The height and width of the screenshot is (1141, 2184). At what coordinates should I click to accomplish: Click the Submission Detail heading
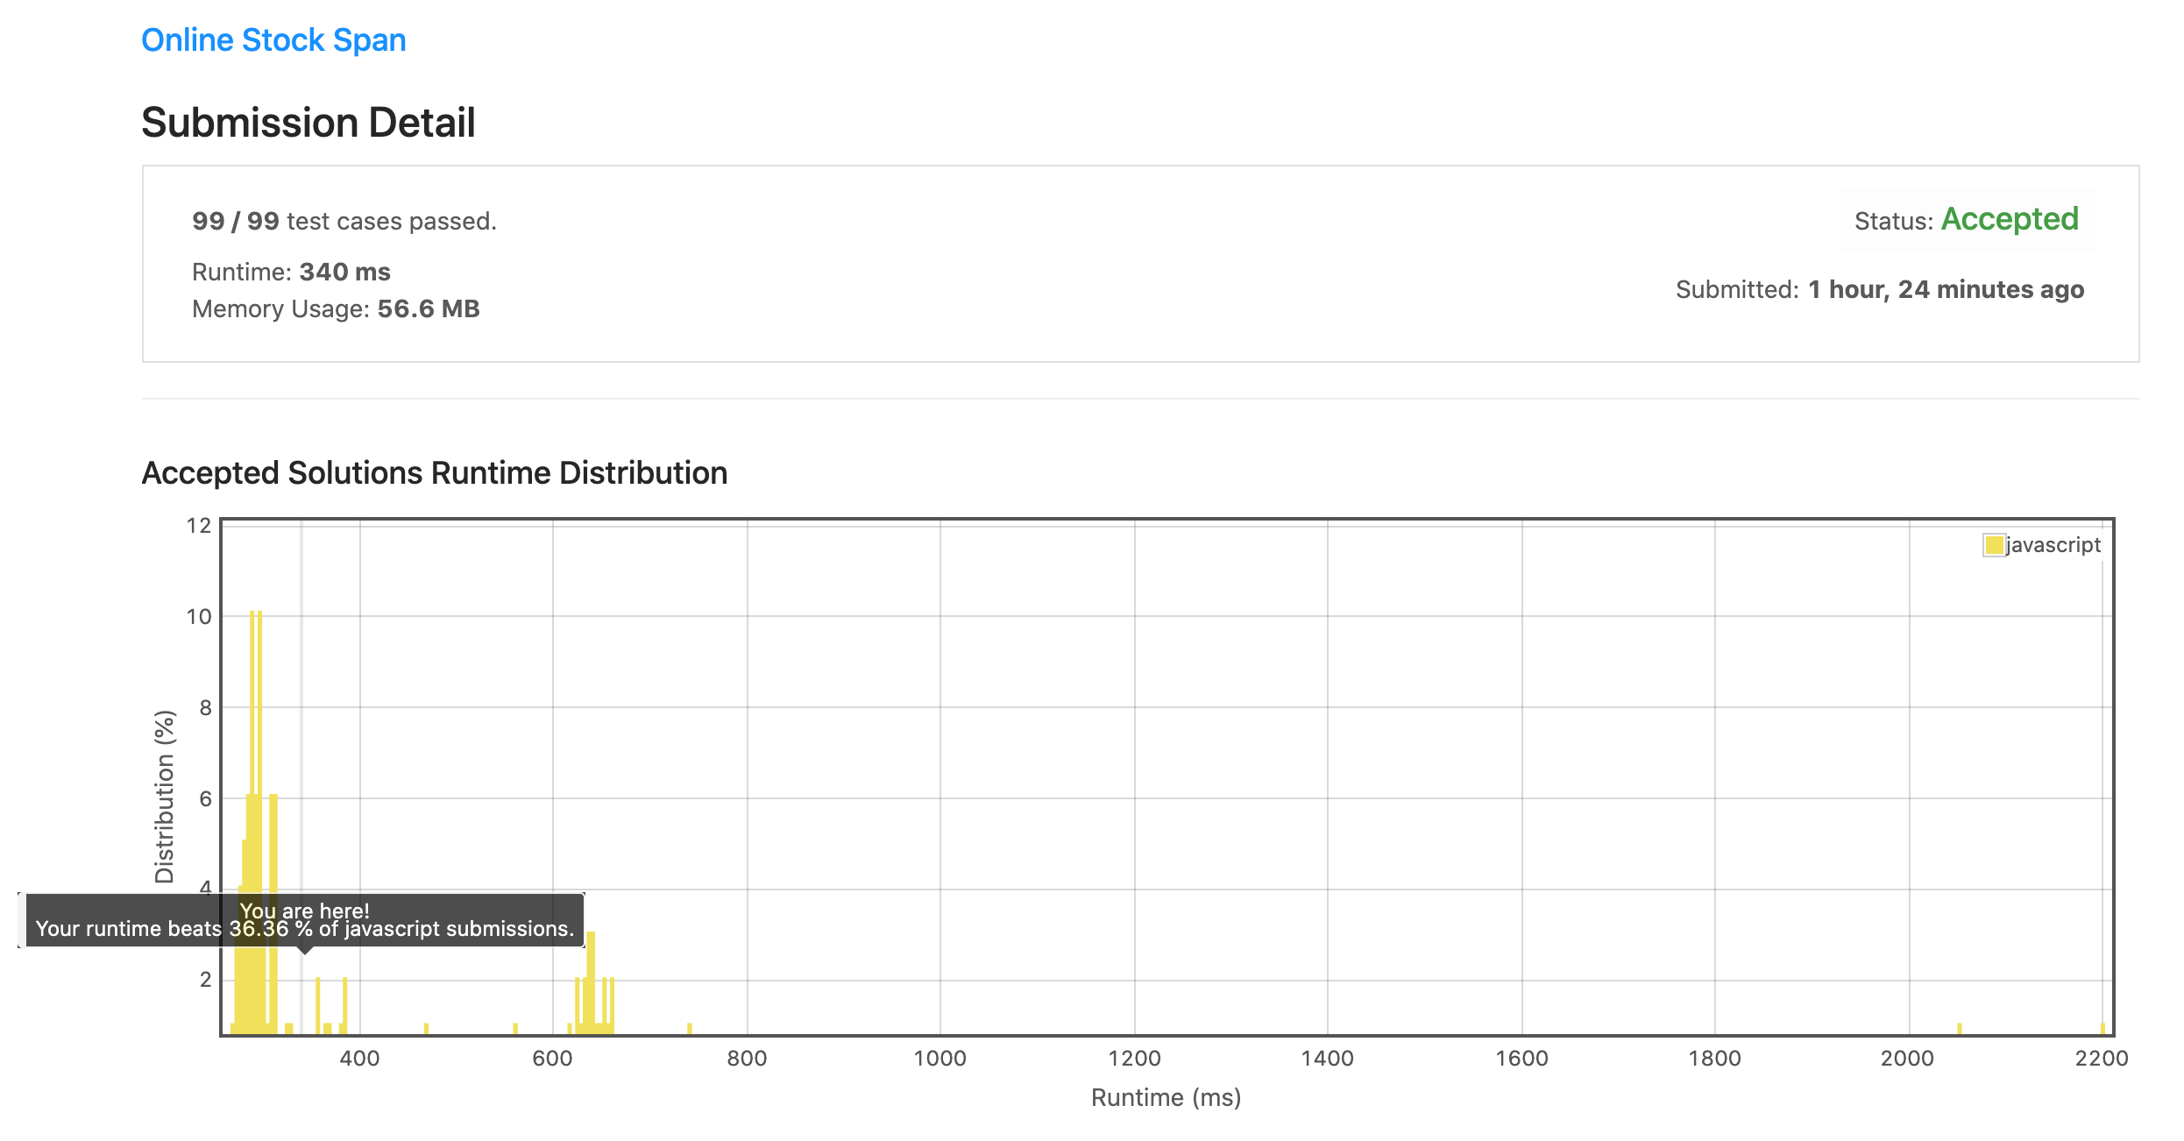click(x=308, y=122)
